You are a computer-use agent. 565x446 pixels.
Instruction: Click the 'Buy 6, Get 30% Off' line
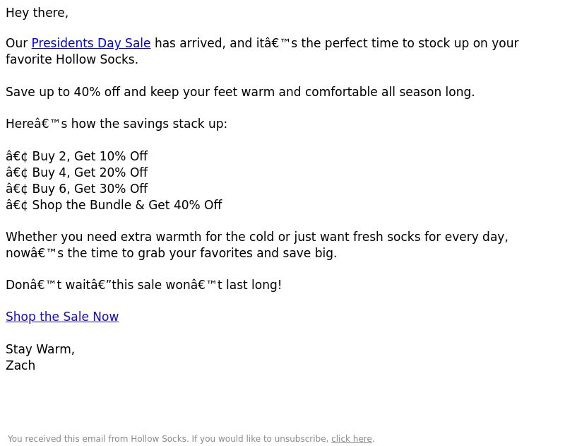click(x=77, y=189)
